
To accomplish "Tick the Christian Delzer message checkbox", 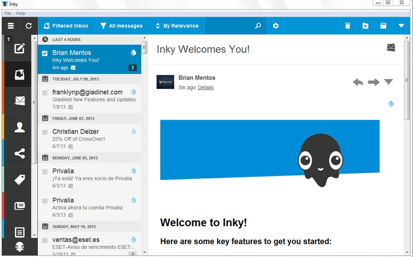I will tap(45, 132).
